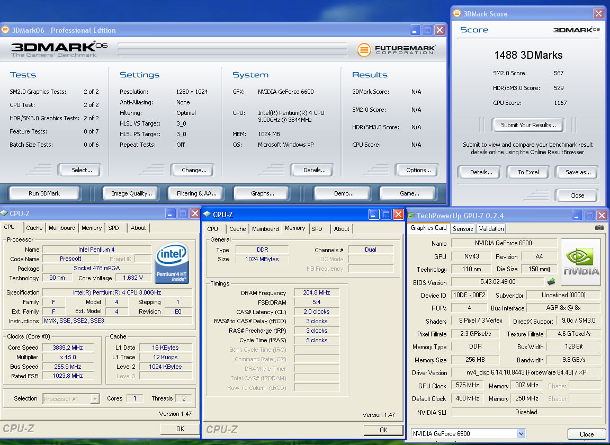
Task: Click the BIOS save chip icon in GPU-Z
Action: [x=551, y=281]
